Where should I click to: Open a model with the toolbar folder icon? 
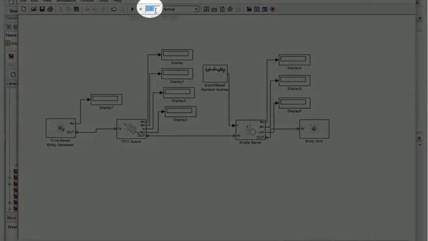(33, 9)
